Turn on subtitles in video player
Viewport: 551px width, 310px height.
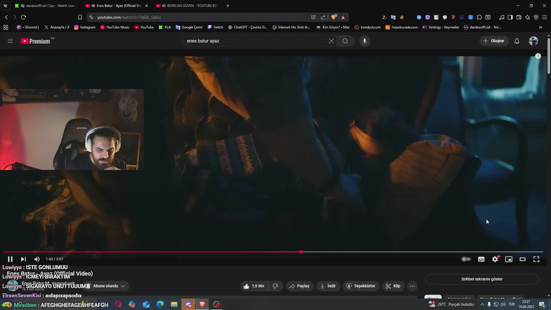point(481,259)
